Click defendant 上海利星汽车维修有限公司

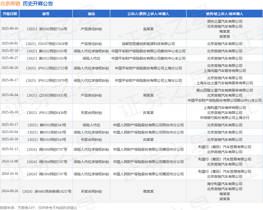pos(225,108)
